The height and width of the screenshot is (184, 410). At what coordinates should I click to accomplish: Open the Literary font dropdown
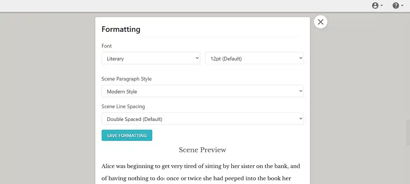click(x=151, y=58)
